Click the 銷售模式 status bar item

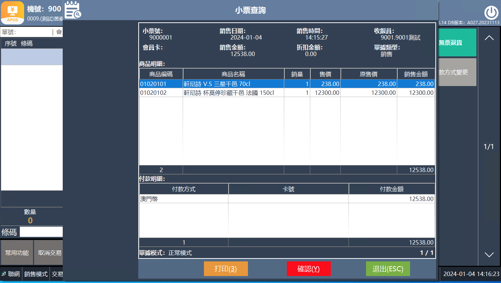[36, 274]
